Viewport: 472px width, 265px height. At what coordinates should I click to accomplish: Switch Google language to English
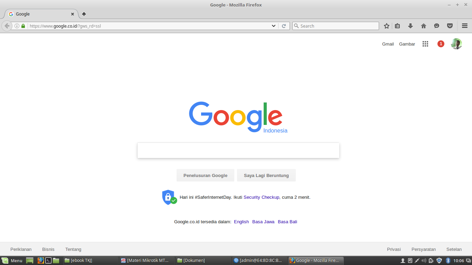click(241, 222)
